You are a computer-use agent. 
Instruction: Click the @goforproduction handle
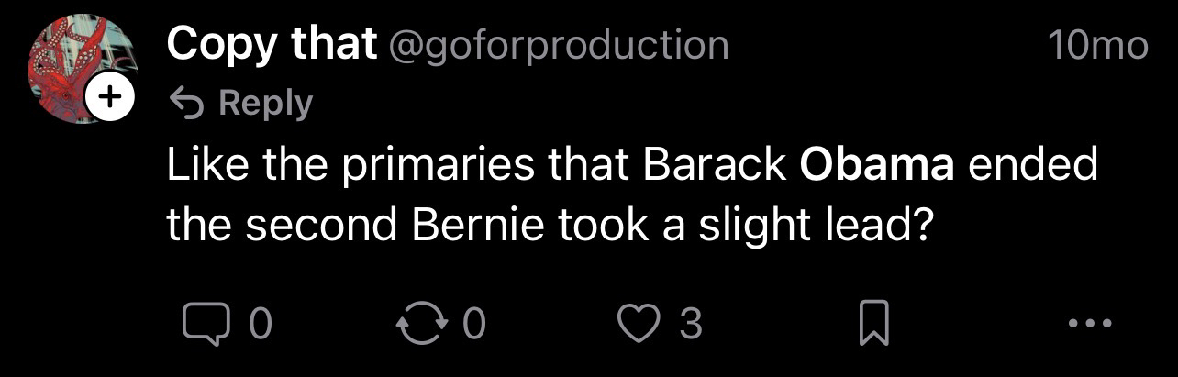[560, 44]
